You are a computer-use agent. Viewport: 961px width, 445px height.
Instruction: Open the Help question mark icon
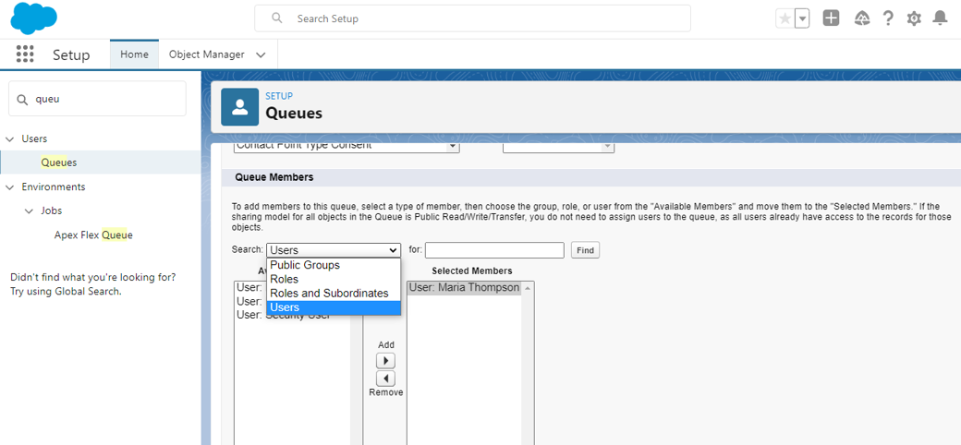pos(887,18)
